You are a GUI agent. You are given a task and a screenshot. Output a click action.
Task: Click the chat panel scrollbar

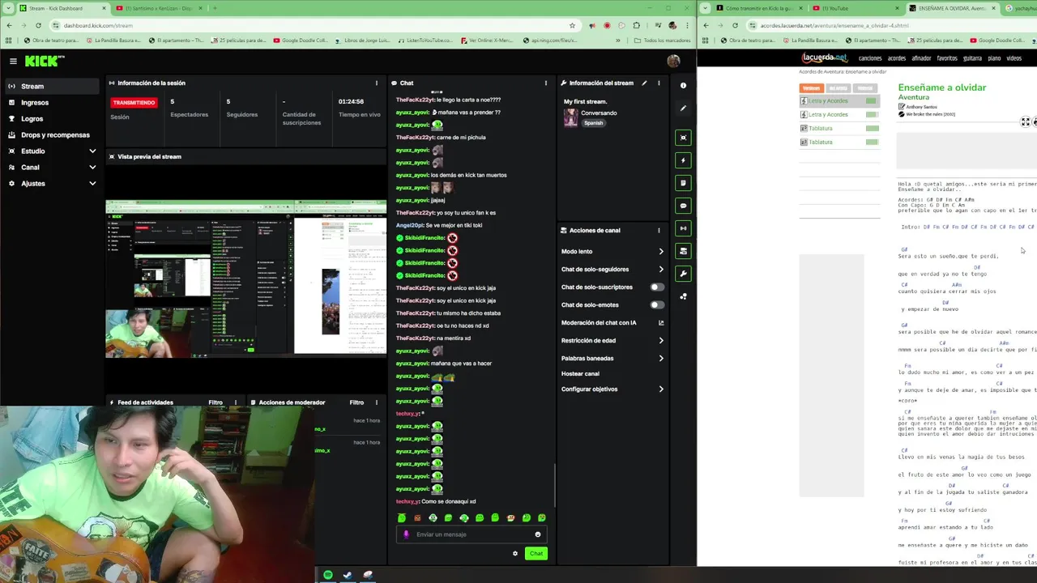[x=555, y=483]
